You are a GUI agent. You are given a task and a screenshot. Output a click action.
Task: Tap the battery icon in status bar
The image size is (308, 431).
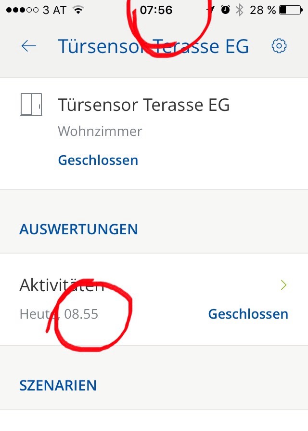pyautogui.click(x=289, y=10)
